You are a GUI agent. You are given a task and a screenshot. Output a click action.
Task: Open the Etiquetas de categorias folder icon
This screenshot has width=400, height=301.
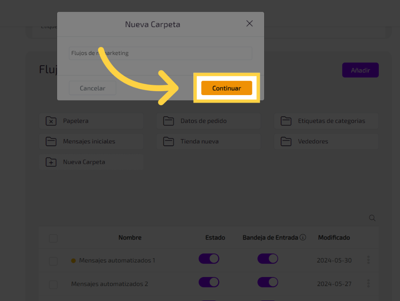(286, 121)
